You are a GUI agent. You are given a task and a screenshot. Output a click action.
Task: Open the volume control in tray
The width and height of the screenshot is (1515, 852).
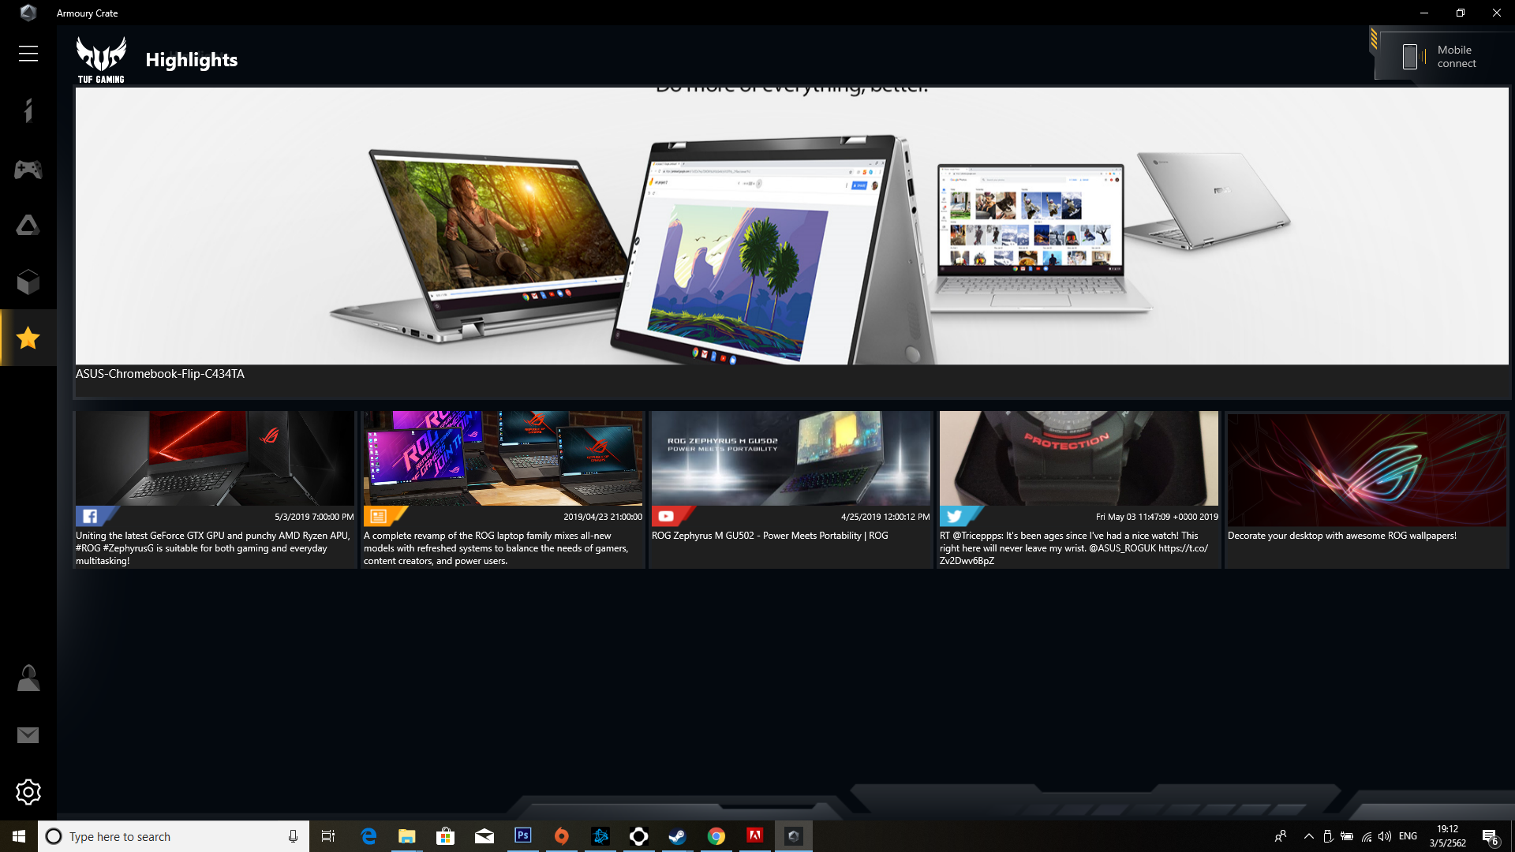coord(1385,836)
